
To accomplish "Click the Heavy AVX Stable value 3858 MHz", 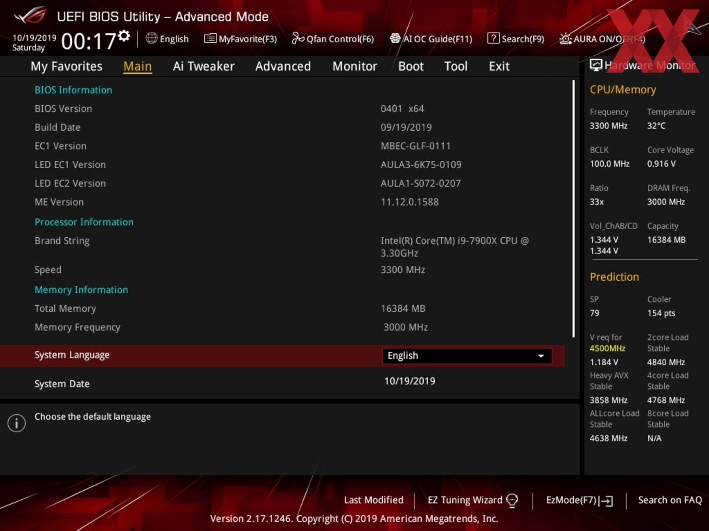I will pyautogui.click(x=608, y=400).
